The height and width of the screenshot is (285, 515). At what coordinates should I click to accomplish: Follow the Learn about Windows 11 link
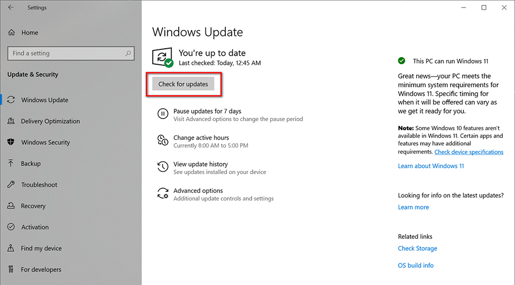(x=431, y=166)
